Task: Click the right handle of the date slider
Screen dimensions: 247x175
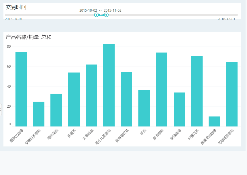Action: click(x=106, y=15)
